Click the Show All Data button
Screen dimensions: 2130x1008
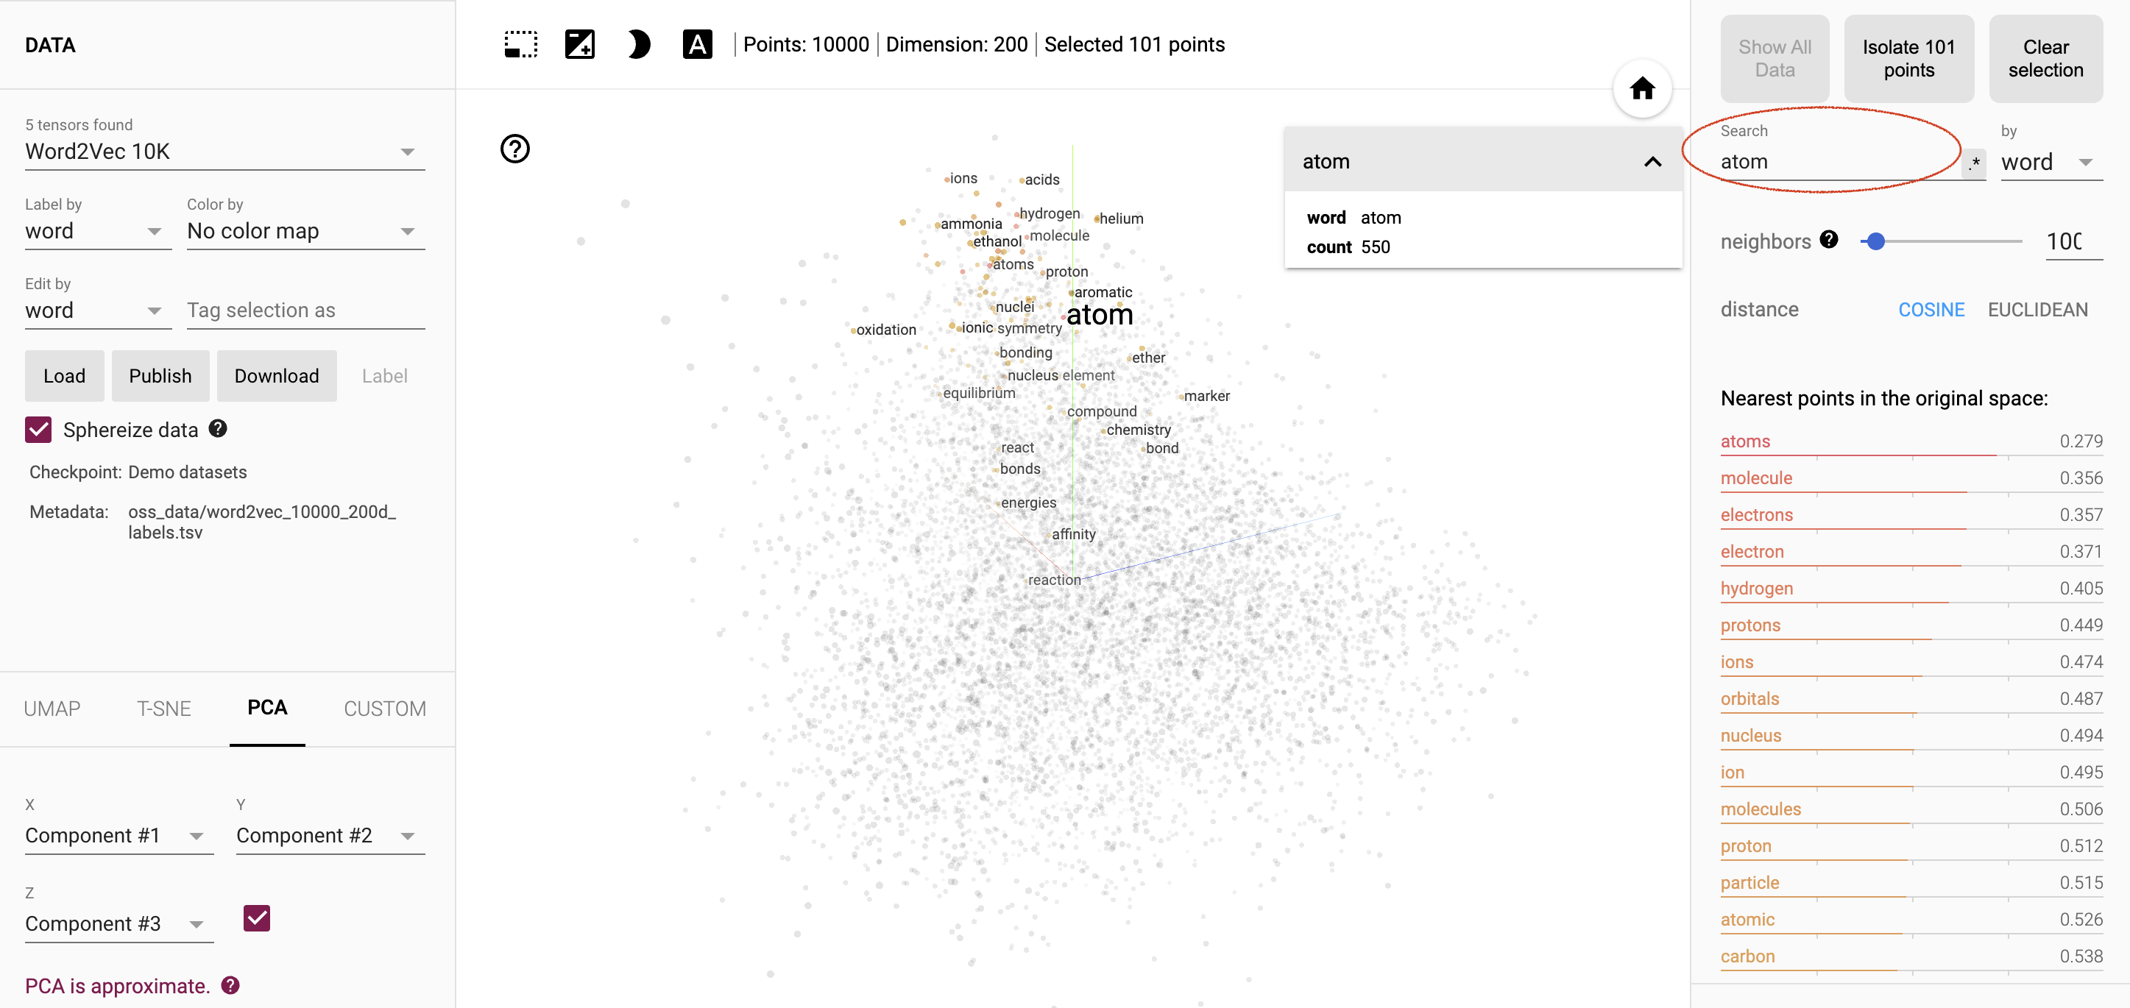coord(1773,58)
